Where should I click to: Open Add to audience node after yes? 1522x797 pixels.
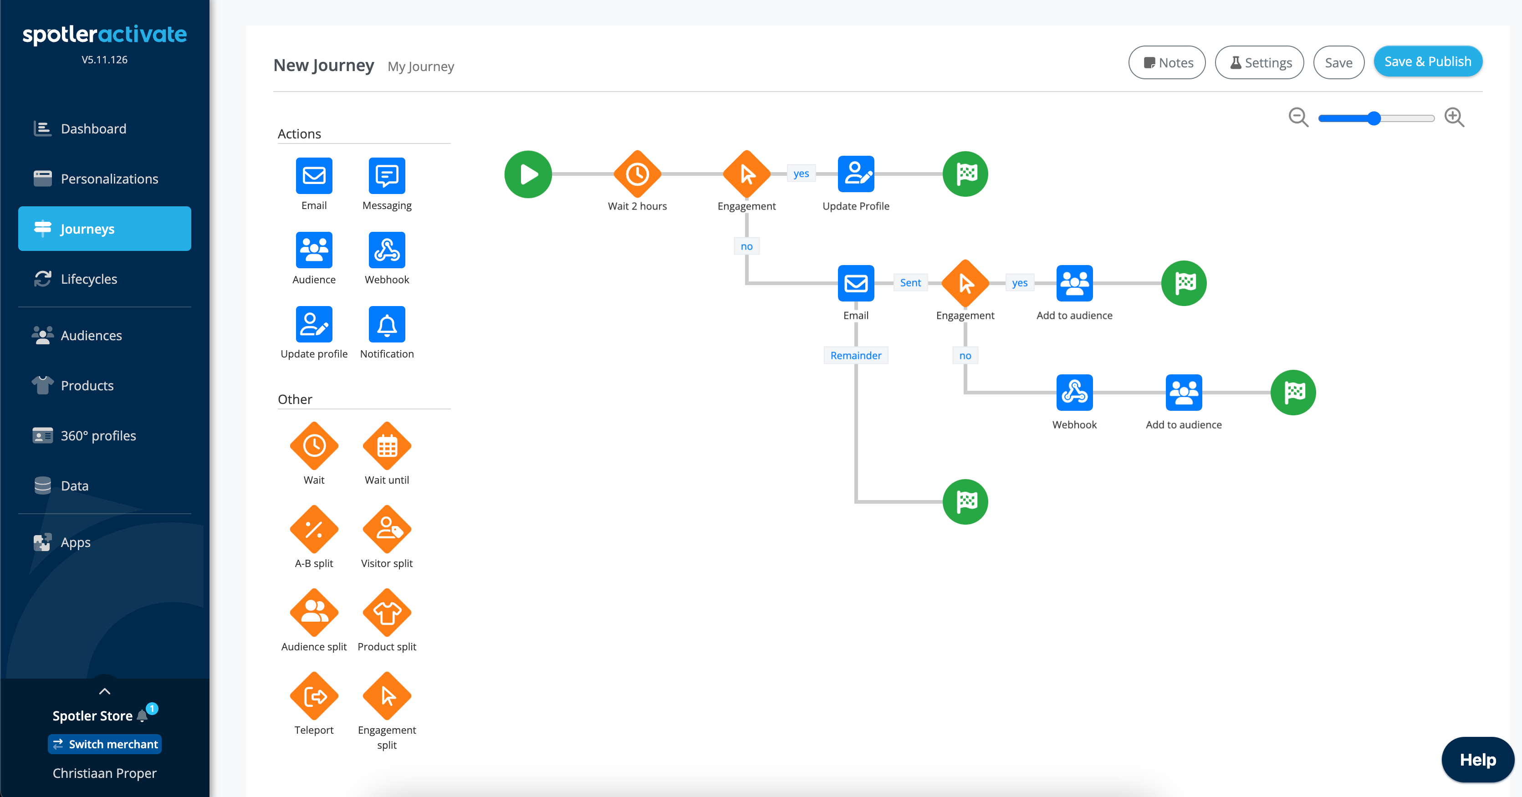(1074, 284)
